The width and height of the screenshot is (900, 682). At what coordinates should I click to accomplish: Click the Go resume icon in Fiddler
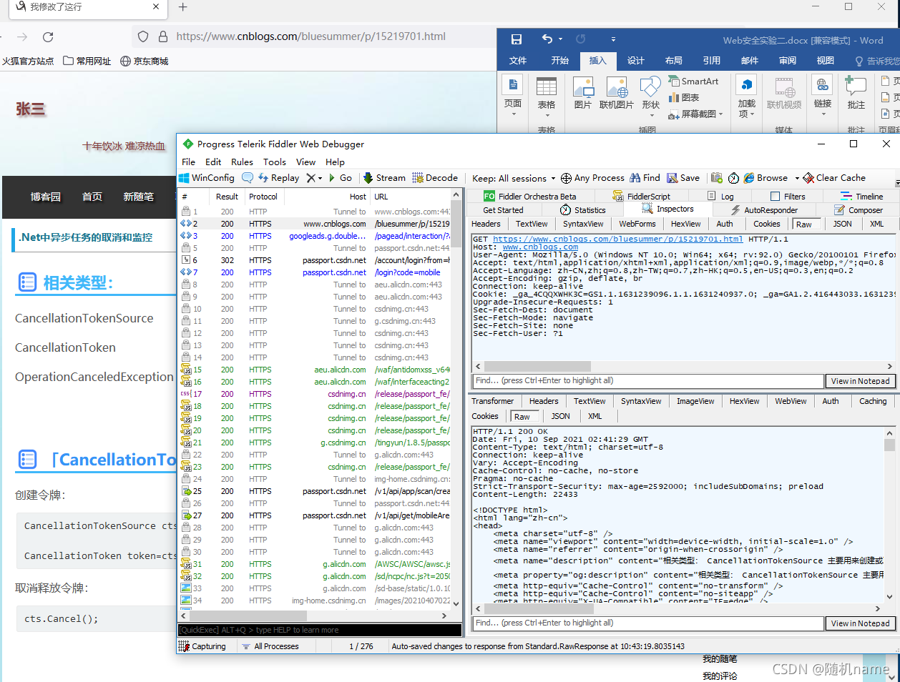click(332, 178)
